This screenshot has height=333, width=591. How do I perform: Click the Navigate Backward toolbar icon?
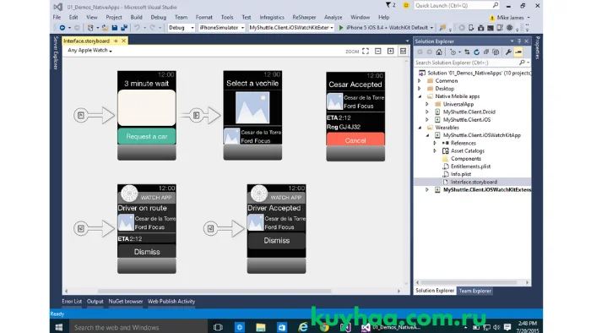[x=62, y=28]
